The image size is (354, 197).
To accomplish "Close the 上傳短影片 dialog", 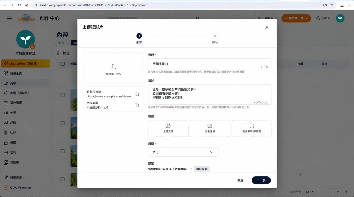I will point(267,27).
